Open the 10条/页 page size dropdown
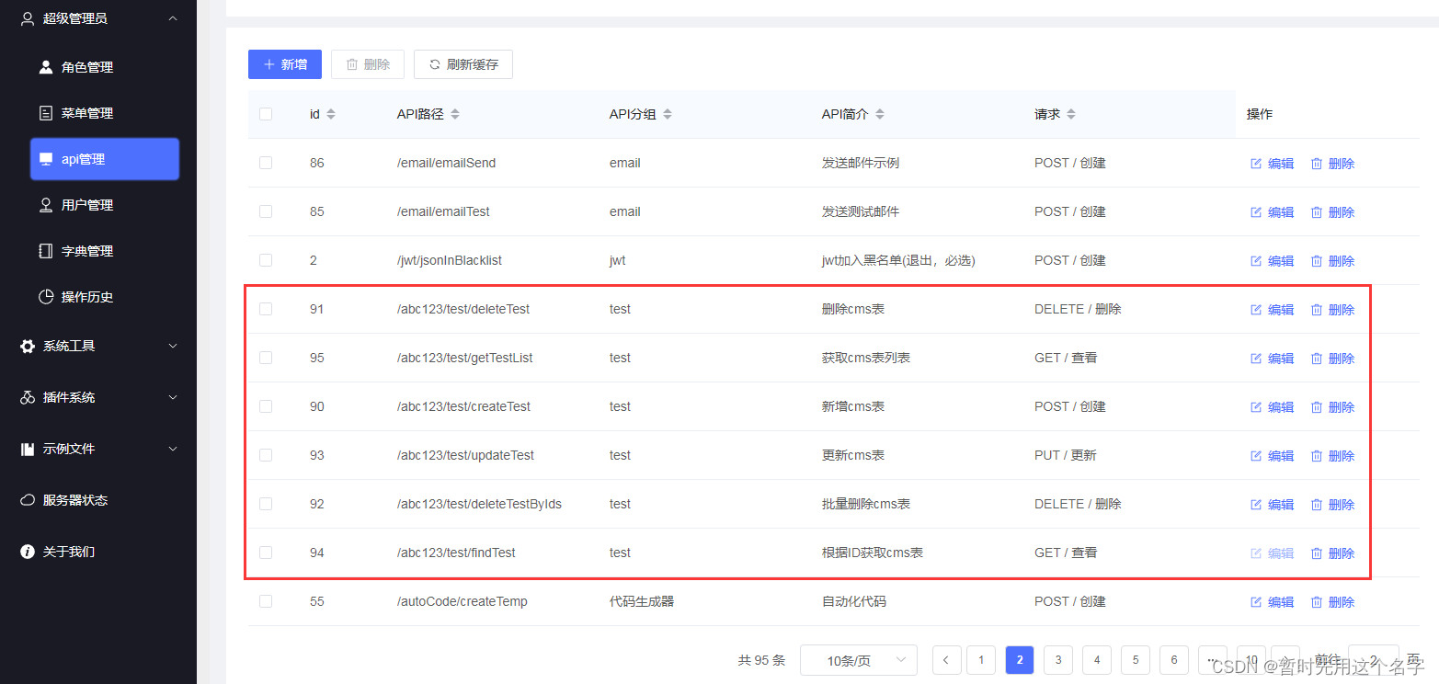Viewport: 1439px width, 684px height. pyautogui.click(x=859, y=660)
